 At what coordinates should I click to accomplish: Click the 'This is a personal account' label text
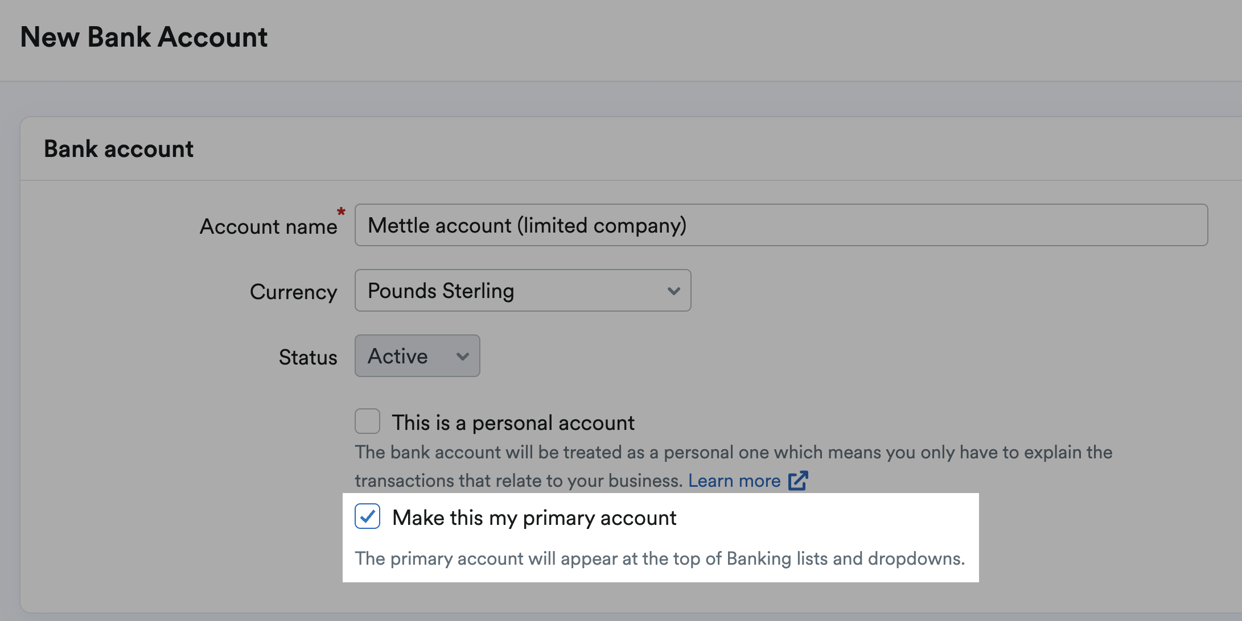[x=513, y=423]
